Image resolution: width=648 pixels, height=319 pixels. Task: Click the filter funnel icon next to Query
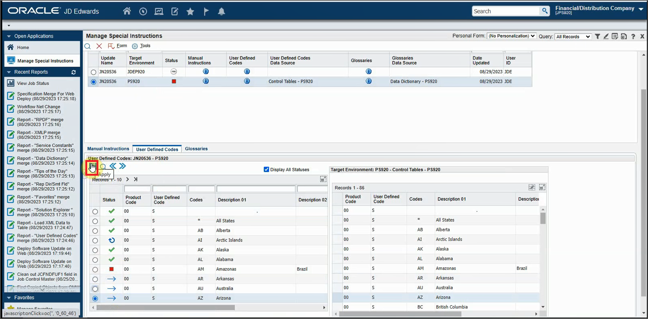click(597, 36)
